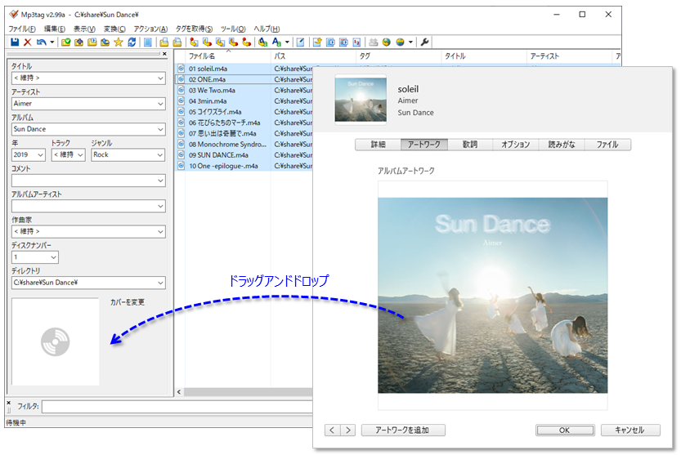Screen dimensions: 681x455
Task: Click the Autonumbering wizard icon
Action: tap(356, 42)
